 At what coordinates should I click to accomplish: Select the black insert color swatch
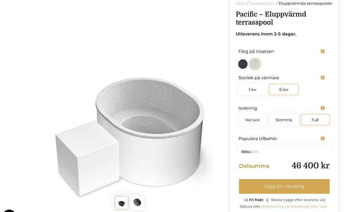[x=243, y=64]
